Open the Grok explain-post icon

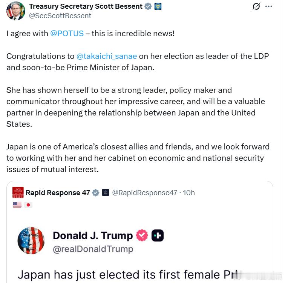click(256, 7)
